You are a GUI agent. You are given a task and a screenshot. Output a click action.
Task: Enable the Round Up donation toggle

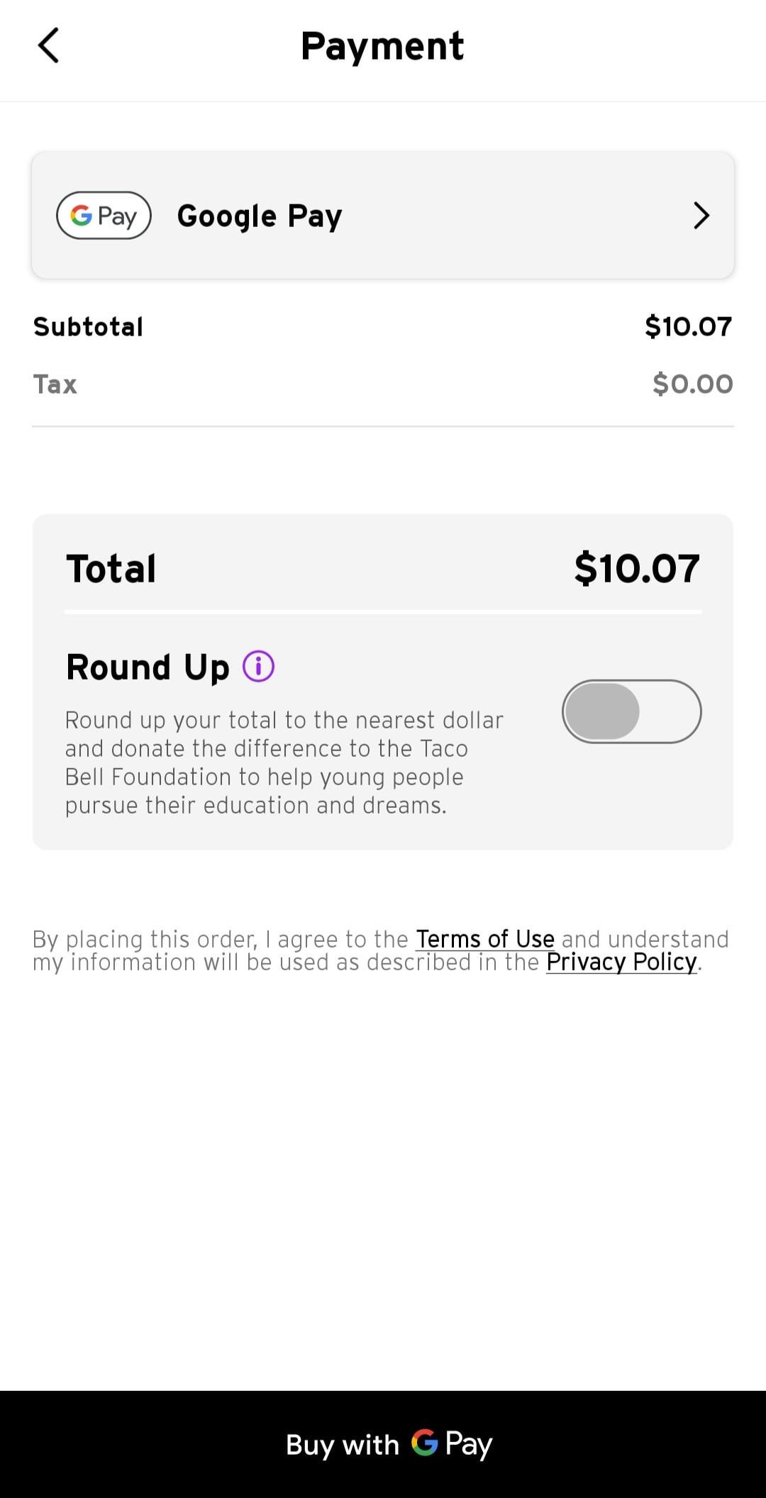coord(631,711)
